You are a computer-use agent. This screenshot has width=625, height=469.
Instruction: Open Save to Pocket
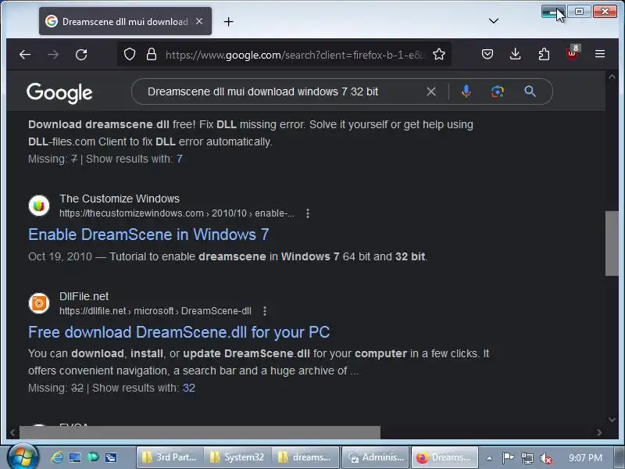click(x=487, y=54)
